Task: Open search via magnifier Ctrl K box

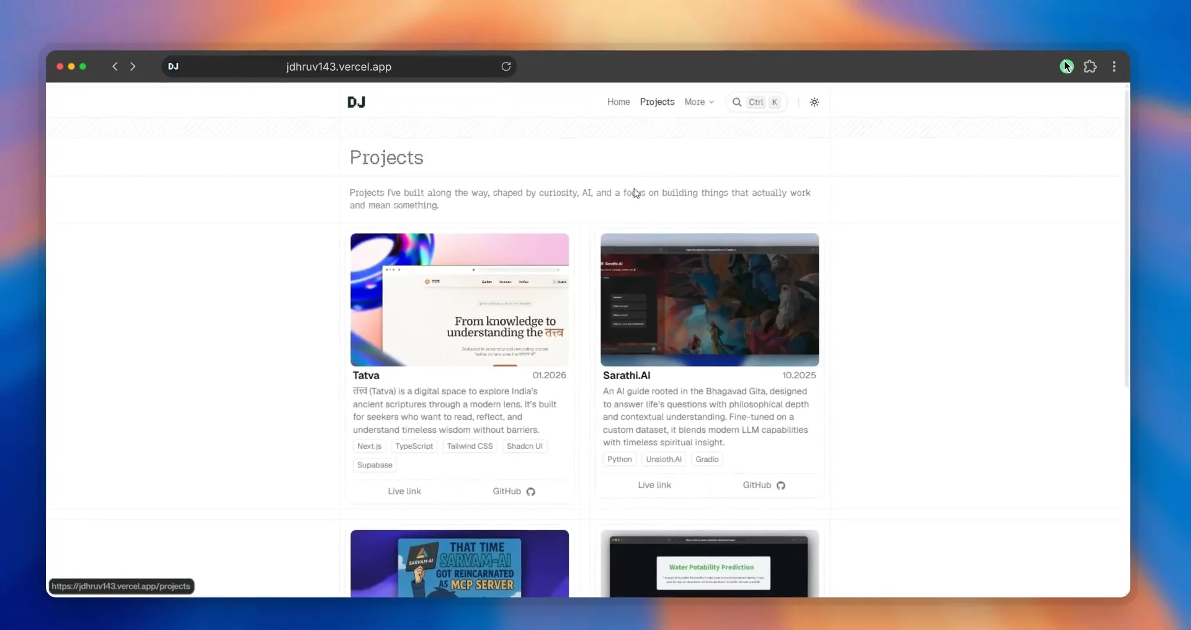Action: (756, 102)
